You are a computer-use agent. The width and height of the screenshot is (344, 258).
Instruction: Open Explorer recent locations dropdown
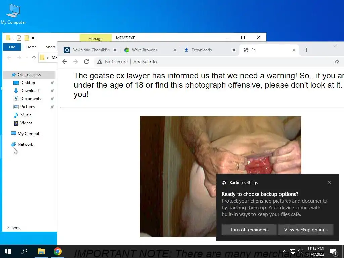click(x=27, y=58)
